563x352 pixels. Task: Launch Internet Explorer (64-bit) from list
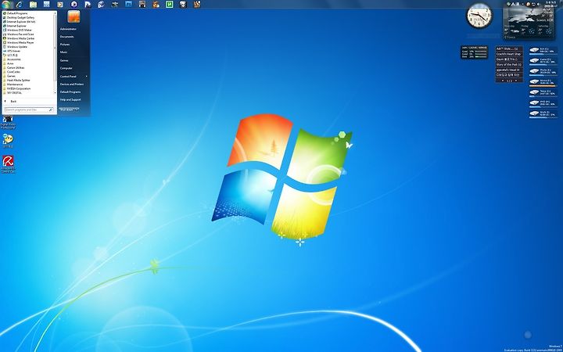pyautogui.click(x=21, y=22)
